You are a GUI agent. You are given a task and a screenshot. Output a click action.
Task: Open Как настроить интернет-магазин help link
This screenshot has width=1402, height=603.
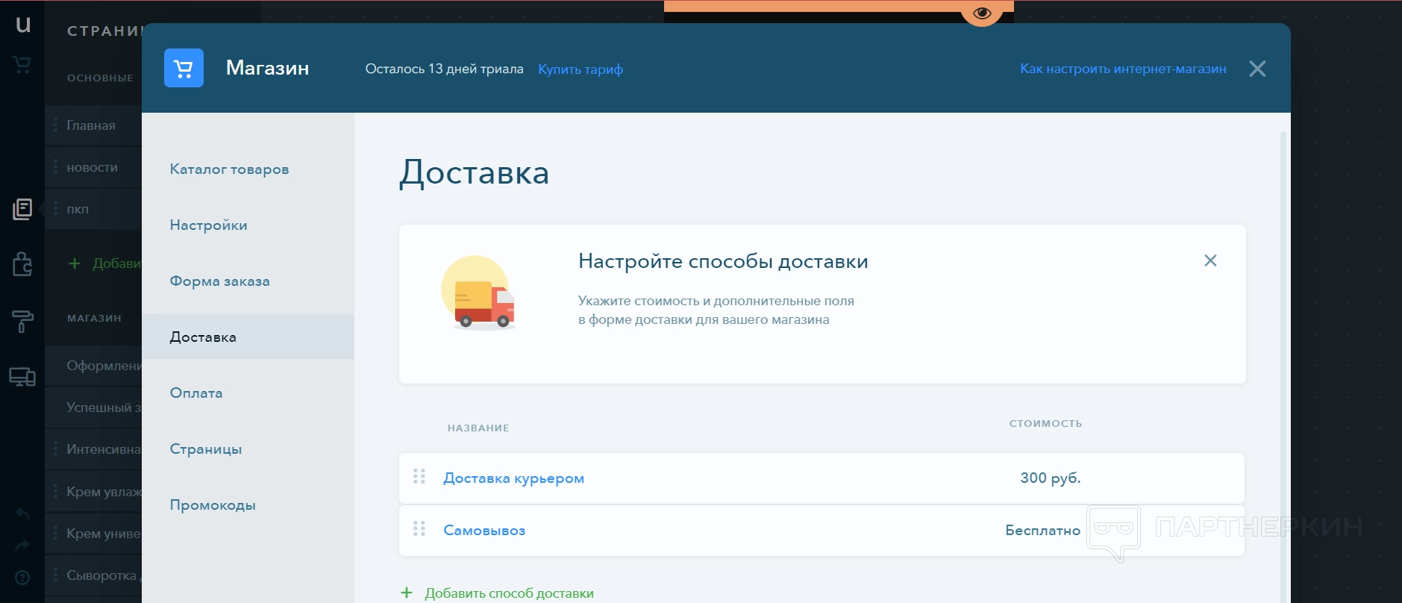(x=1123, y=69)
